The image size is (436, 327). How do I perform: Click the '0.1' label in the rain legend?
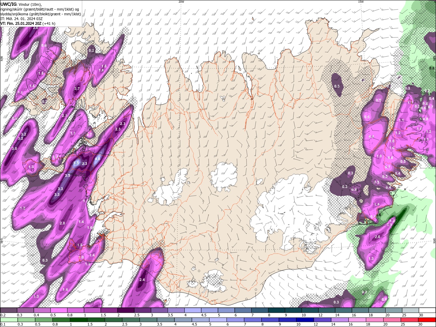point(3,324)
